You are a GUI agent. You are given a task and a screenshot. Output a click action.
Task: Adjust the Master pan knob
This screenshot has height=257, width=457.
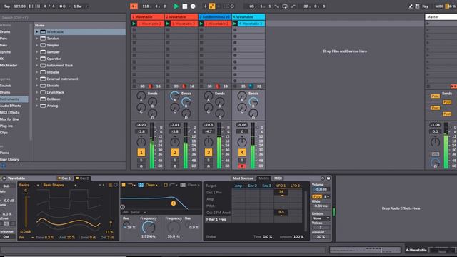(x=435, y=142)
